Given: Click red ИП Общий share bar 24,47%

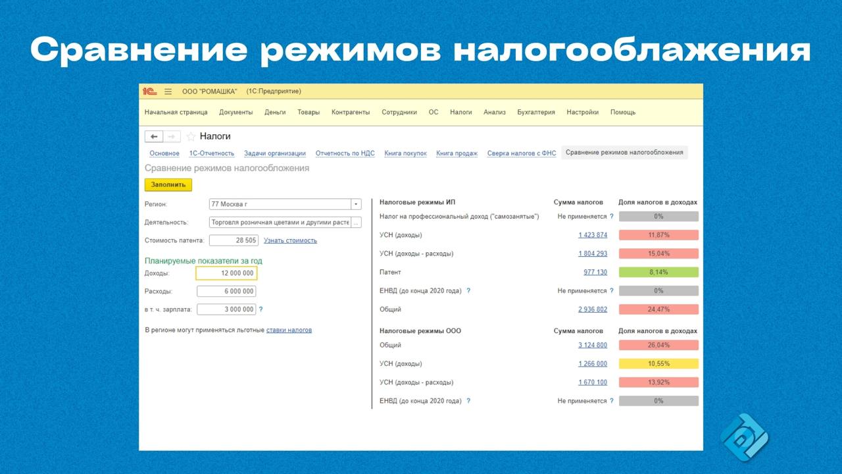Looking at the screenshot, I should click(x=658, y=309).
